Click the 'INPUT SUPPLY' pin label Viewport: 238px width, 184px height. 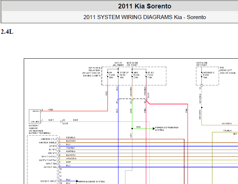coord(49,157)
